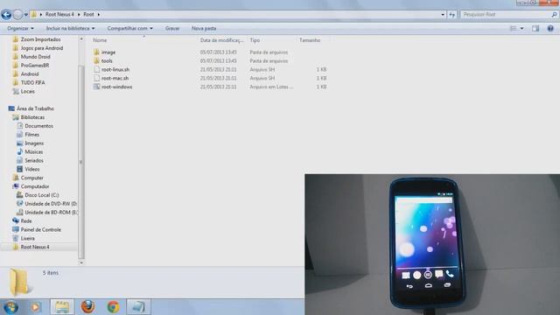560x315 pixels.
Task: Open the Android sidebar folder
Action: (x=29, y=73)
